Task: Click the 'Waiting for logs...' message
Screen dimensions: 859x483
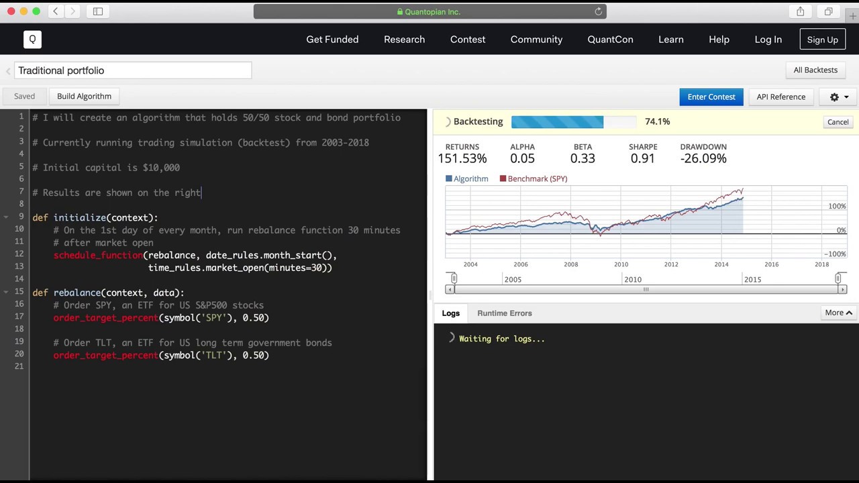Action: 502,339
